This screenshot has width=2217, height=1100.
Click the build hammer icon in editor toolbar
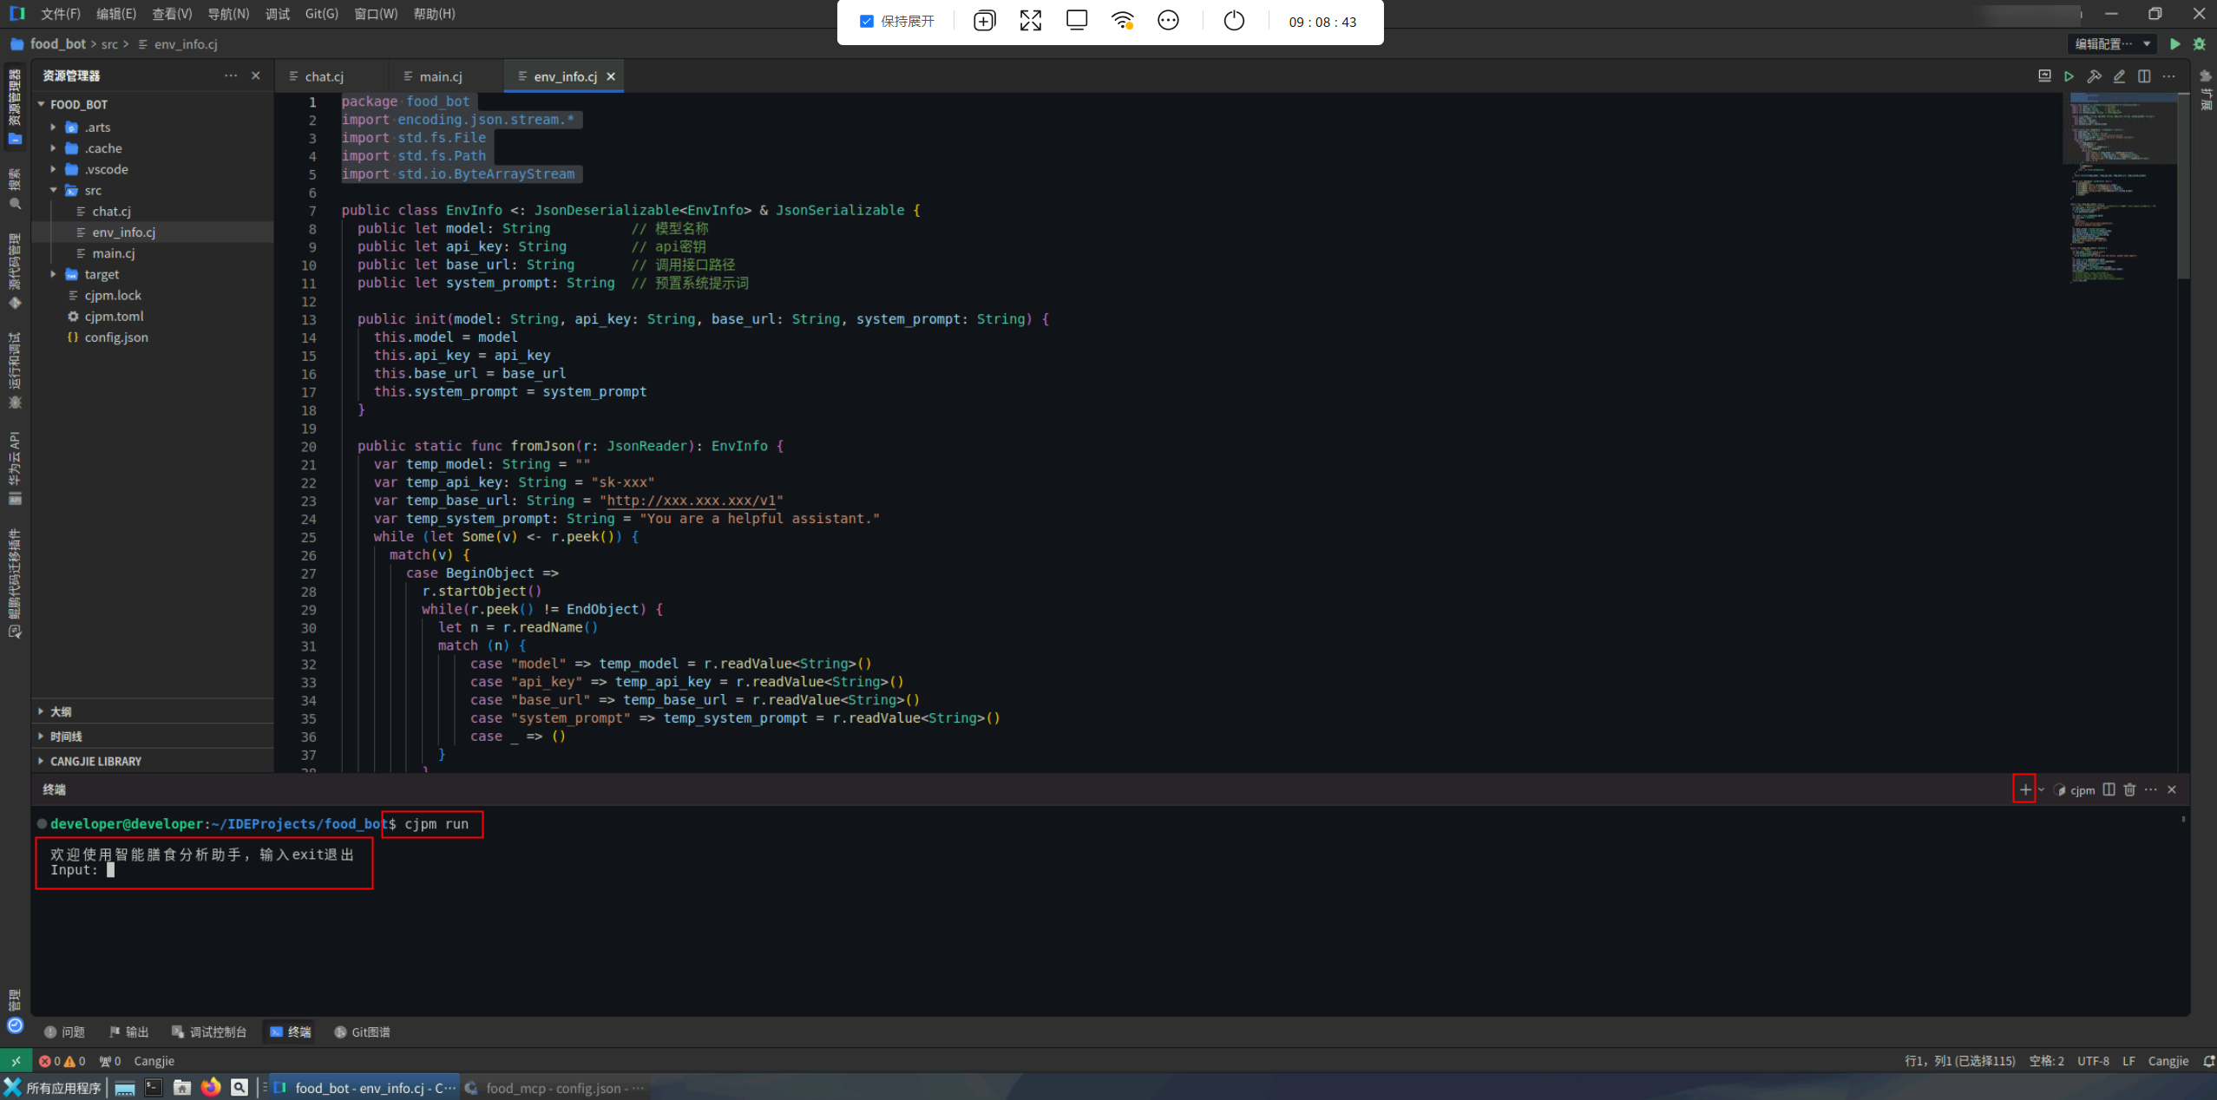point(2094,76)
